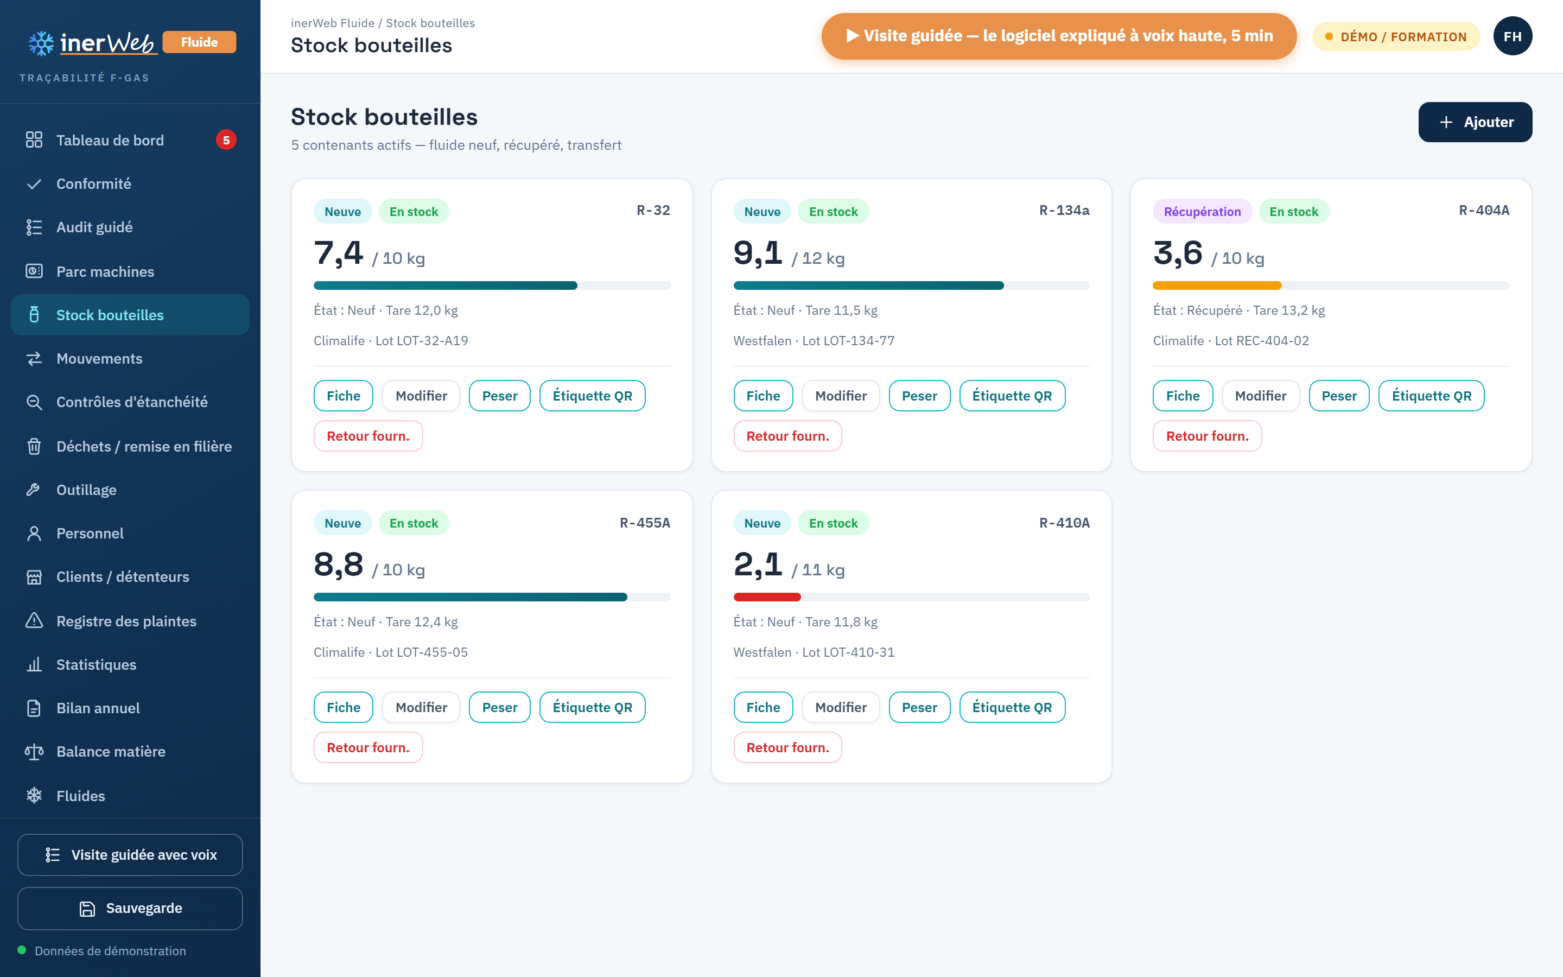Viewport: 1563px width, 977px height.
Task: Click Modifier on the R-455A card
Action: pyautogui.click(x=421, y=707)
